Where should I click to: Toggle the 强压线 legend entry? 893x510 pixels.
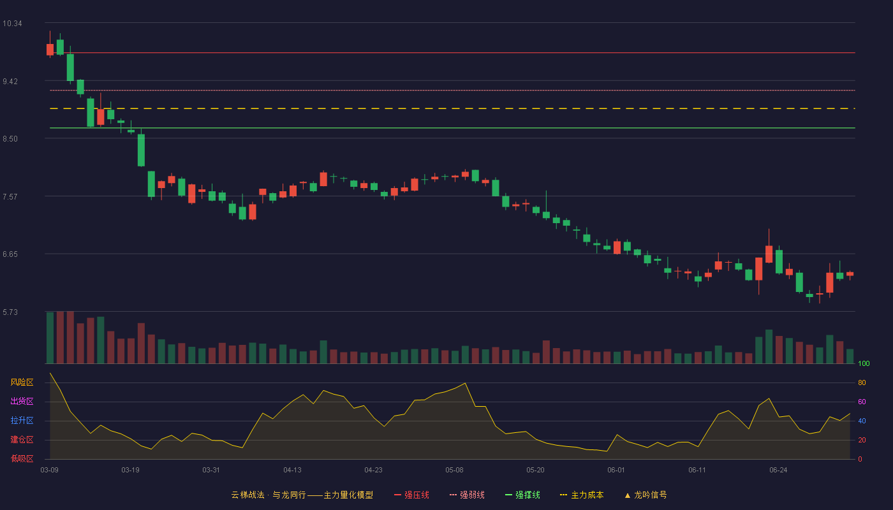click(411, 495)
